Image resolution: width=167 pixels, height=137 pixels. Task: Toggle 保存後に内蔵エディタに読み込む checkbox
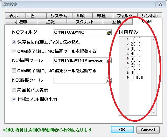point(14,42)
